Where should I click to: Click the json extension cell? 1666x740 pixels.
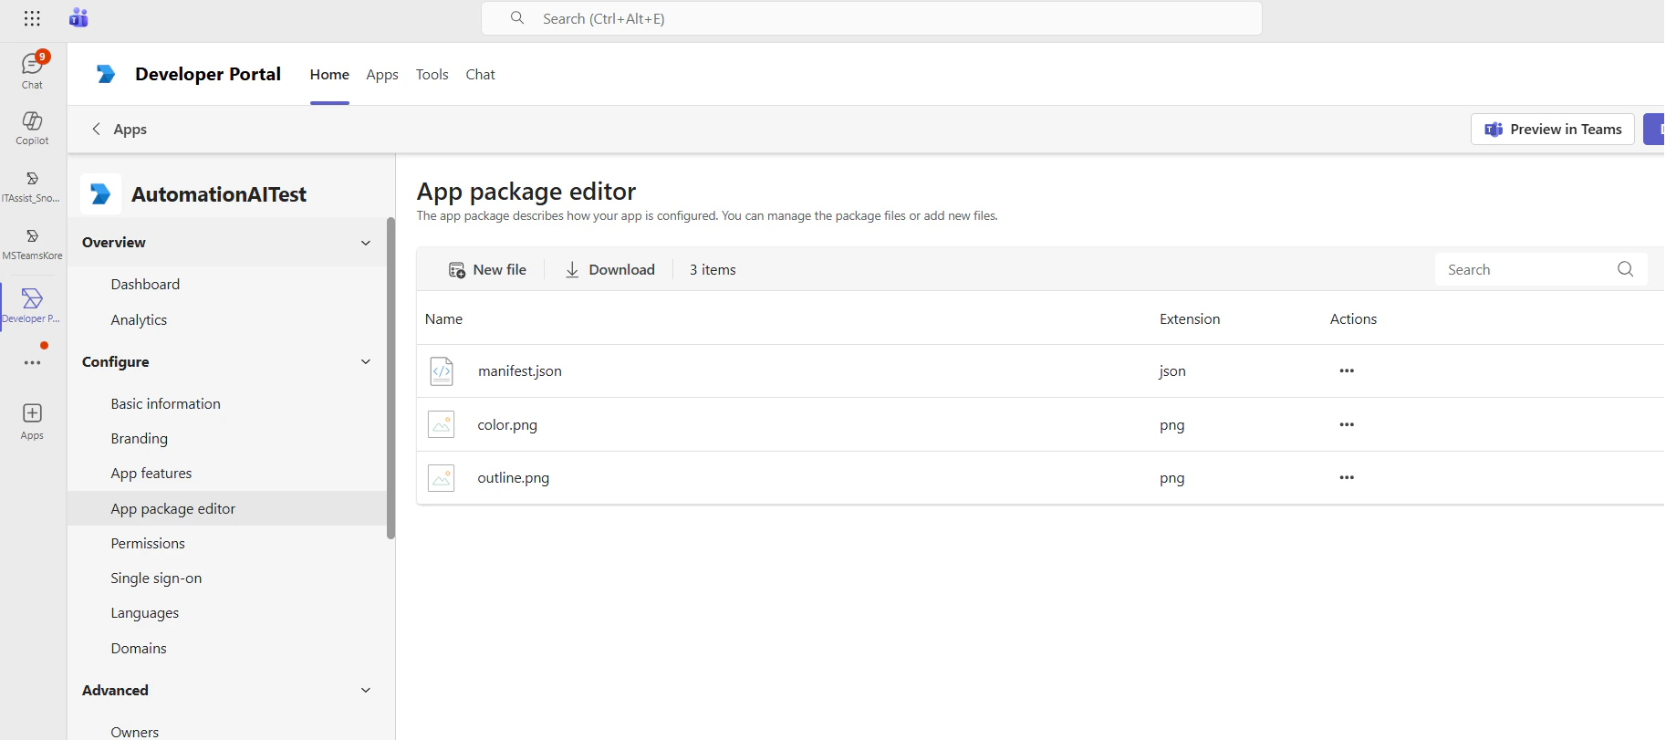[x=1172, y=370]
